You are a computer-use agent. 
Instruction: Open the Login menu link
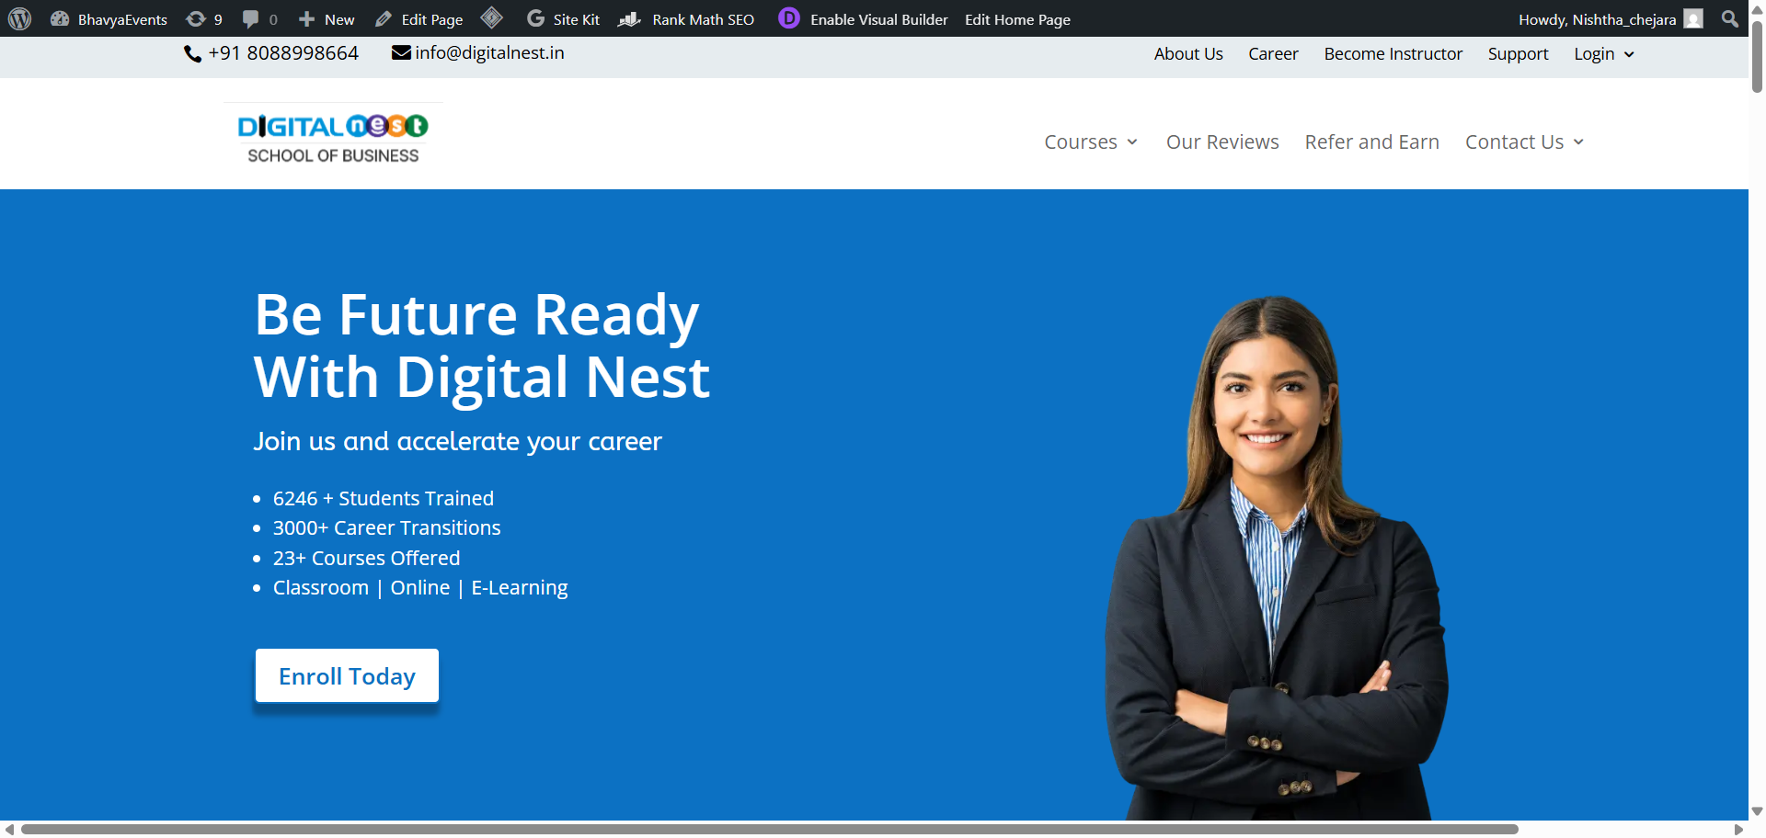(x=1594, y=54)
